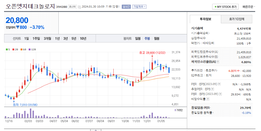Click the 31,374 price axis label
The width and height of the screenshot is (261, 131).
[176, 52]
